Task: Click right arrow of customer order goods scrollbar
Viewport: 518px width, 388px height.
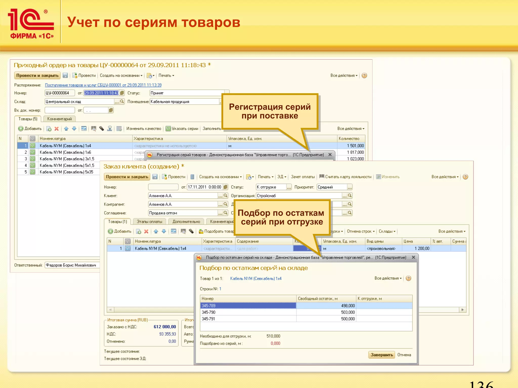Action: [x=463, y=310]
